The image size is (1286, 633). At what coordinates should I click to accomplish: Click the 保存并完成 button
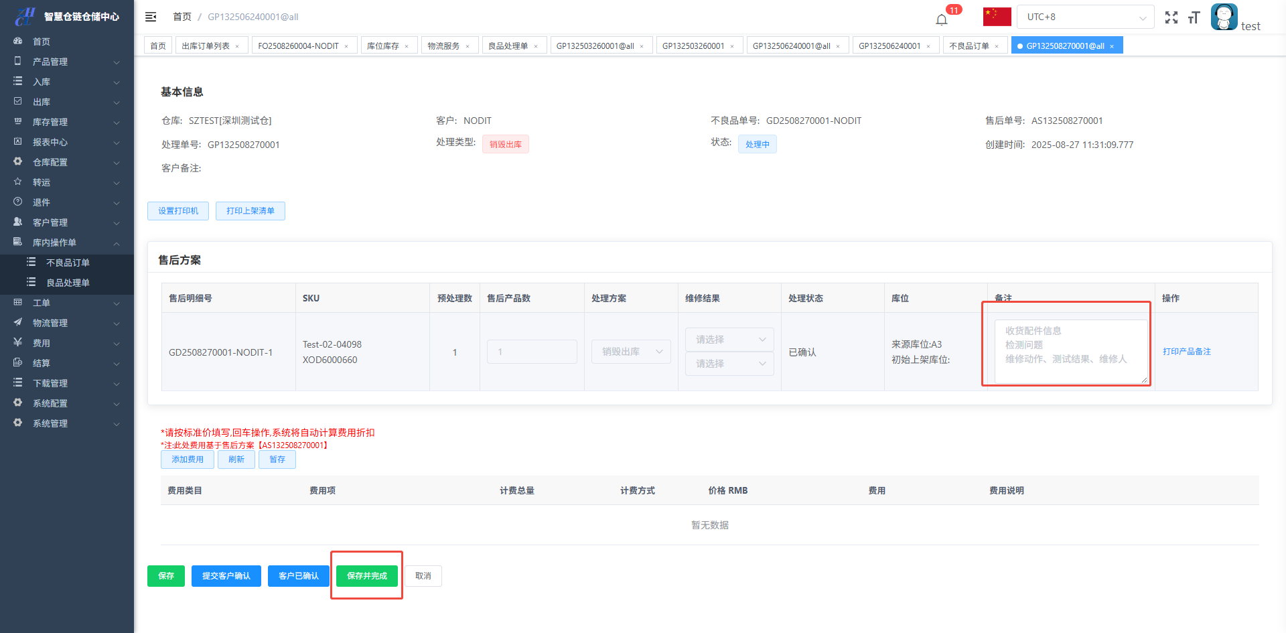tap(366, 576)
